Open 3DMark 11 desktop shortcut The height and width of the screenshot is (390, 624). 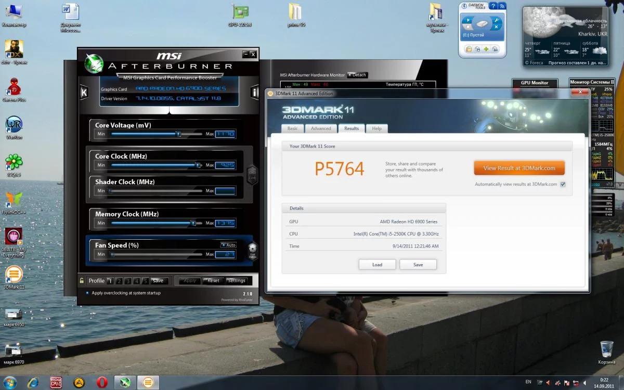point(14,277)
